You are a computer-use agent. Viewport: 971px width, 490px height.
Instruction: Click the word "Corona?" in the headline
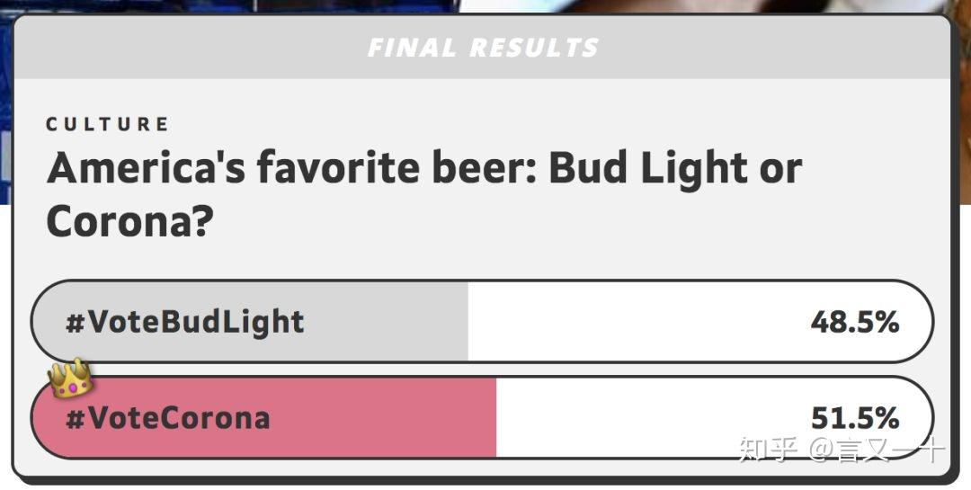pyautogui.click(x=129, y=222)
